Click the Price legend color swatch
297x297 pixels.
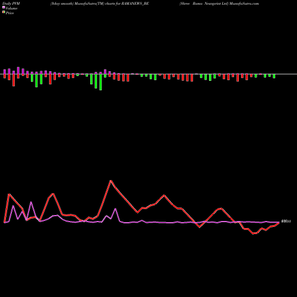pos(4,12)
